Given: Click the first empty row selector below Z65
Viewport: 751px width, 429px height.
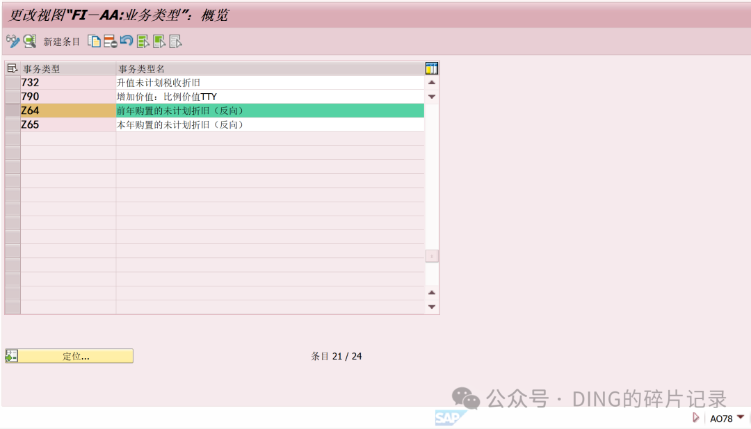Looking at the screenshot, I should coord(13,139).
